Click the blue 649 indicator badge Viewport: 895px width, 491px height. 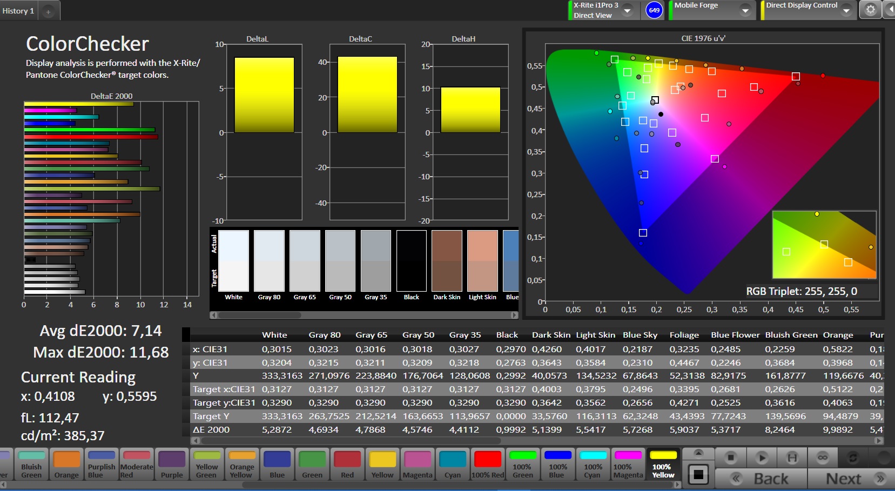pos(654,10)
